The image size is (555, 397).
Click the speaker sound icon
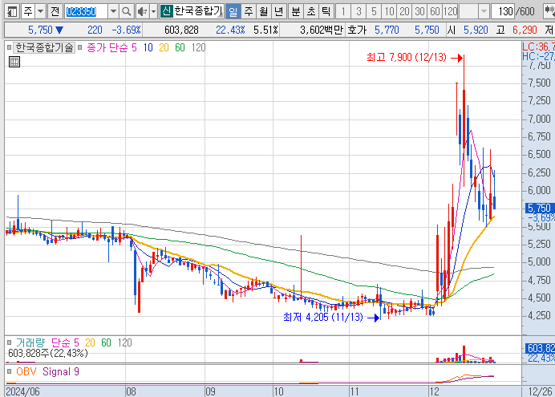pyautogui.click(x=142, y=12)
